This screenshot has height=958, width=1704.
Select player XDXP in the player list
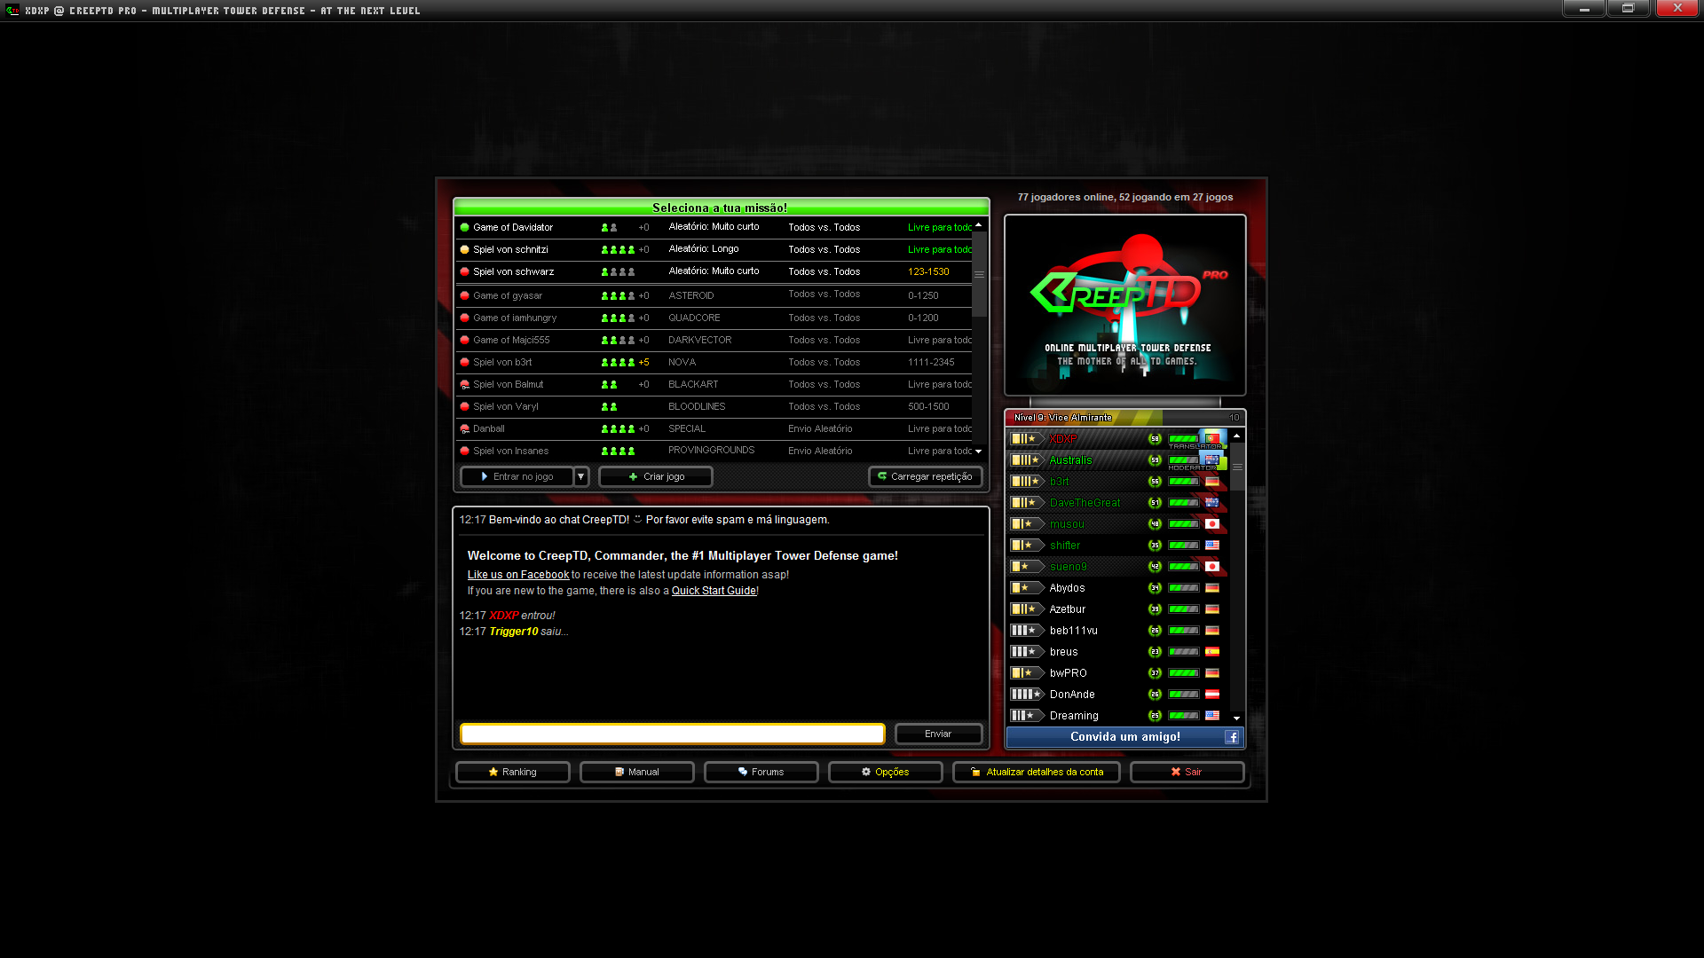coord(1118,439)
